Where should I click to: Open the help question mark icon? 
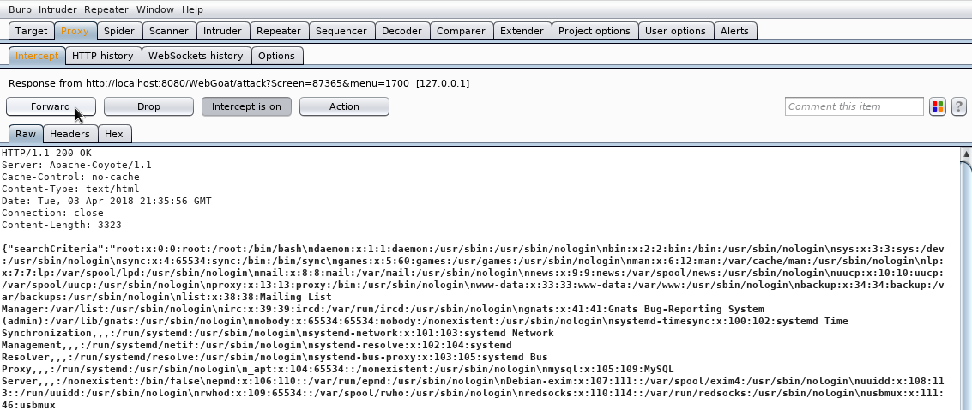pos(958,106)
